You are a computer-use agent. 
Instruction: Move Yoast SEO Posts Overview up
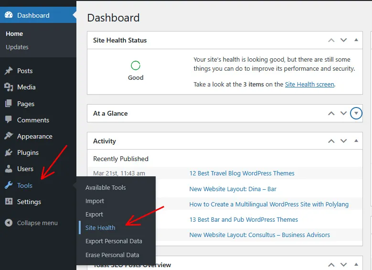(331, 265)
